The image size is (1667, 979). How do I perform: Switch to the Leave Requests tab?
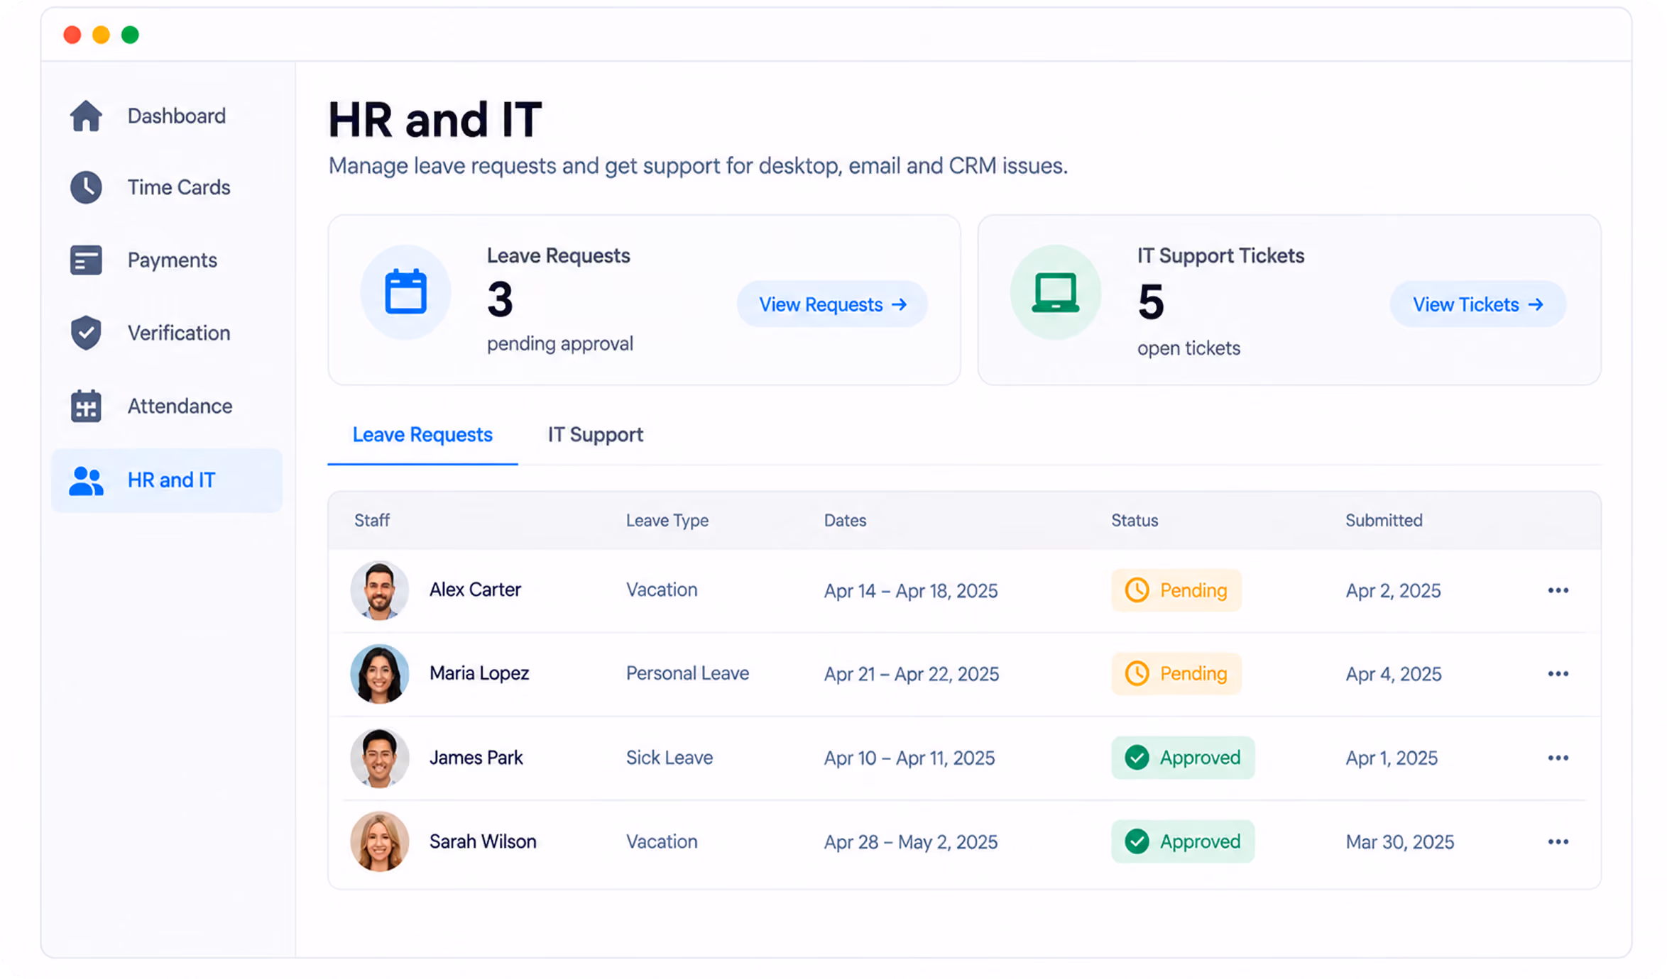[x=422, y=435]
